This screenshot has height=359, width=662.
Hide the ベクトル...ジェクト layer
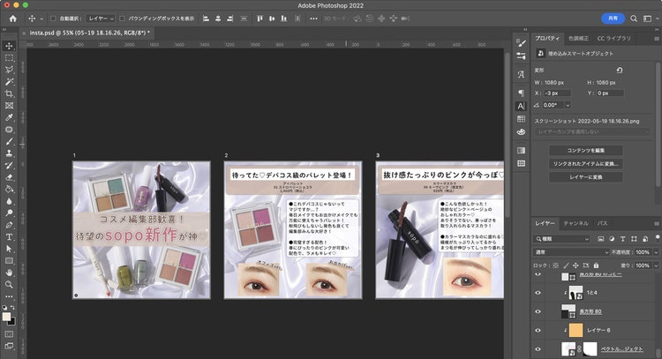point(538,349)
